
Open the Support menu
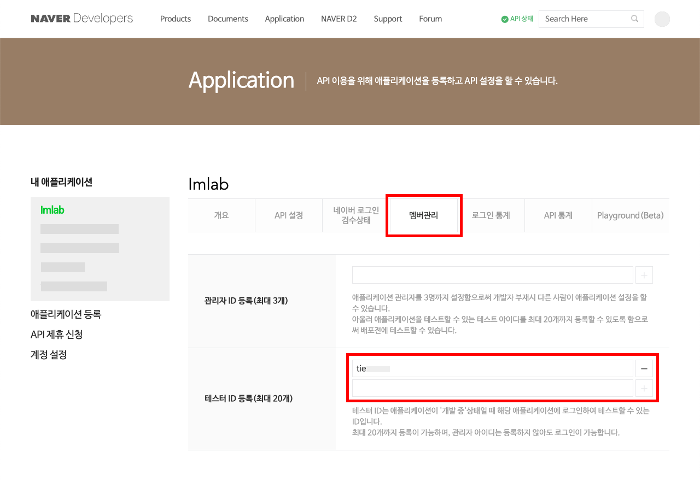388,19
